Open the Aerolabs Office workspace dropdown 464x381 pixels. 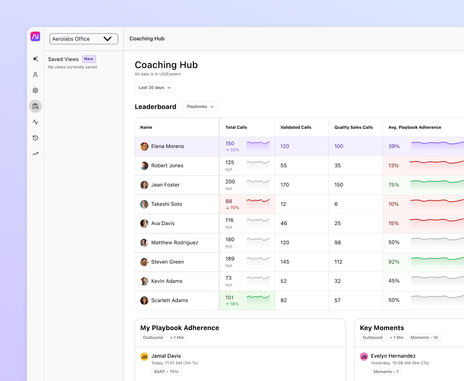pyautogui.click(x=84, y=39)
